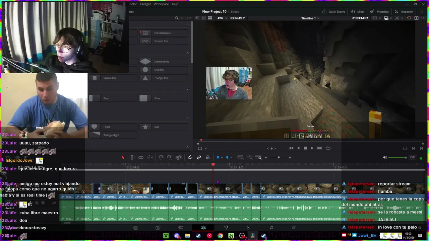
Task: Click the Replace Clip toolbar icon
Action: coord(179,158)
